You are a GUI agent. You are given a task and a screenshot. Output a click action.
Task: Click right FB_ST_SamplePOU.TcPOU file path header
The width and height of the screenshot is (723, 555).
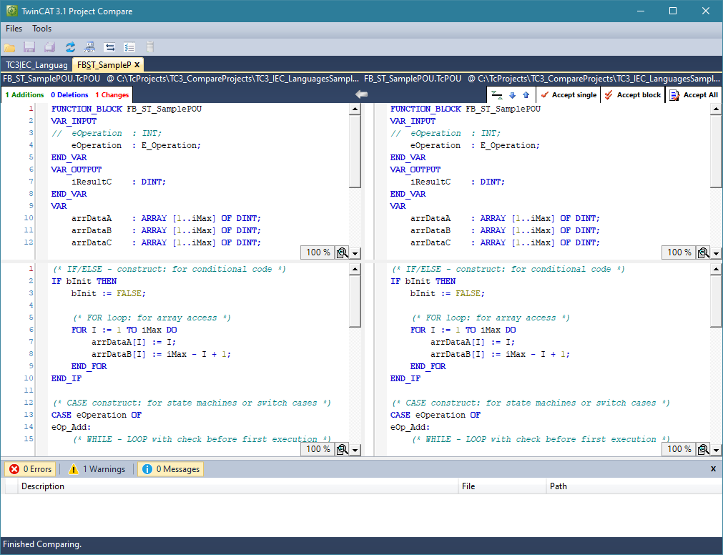click(542, 79)
